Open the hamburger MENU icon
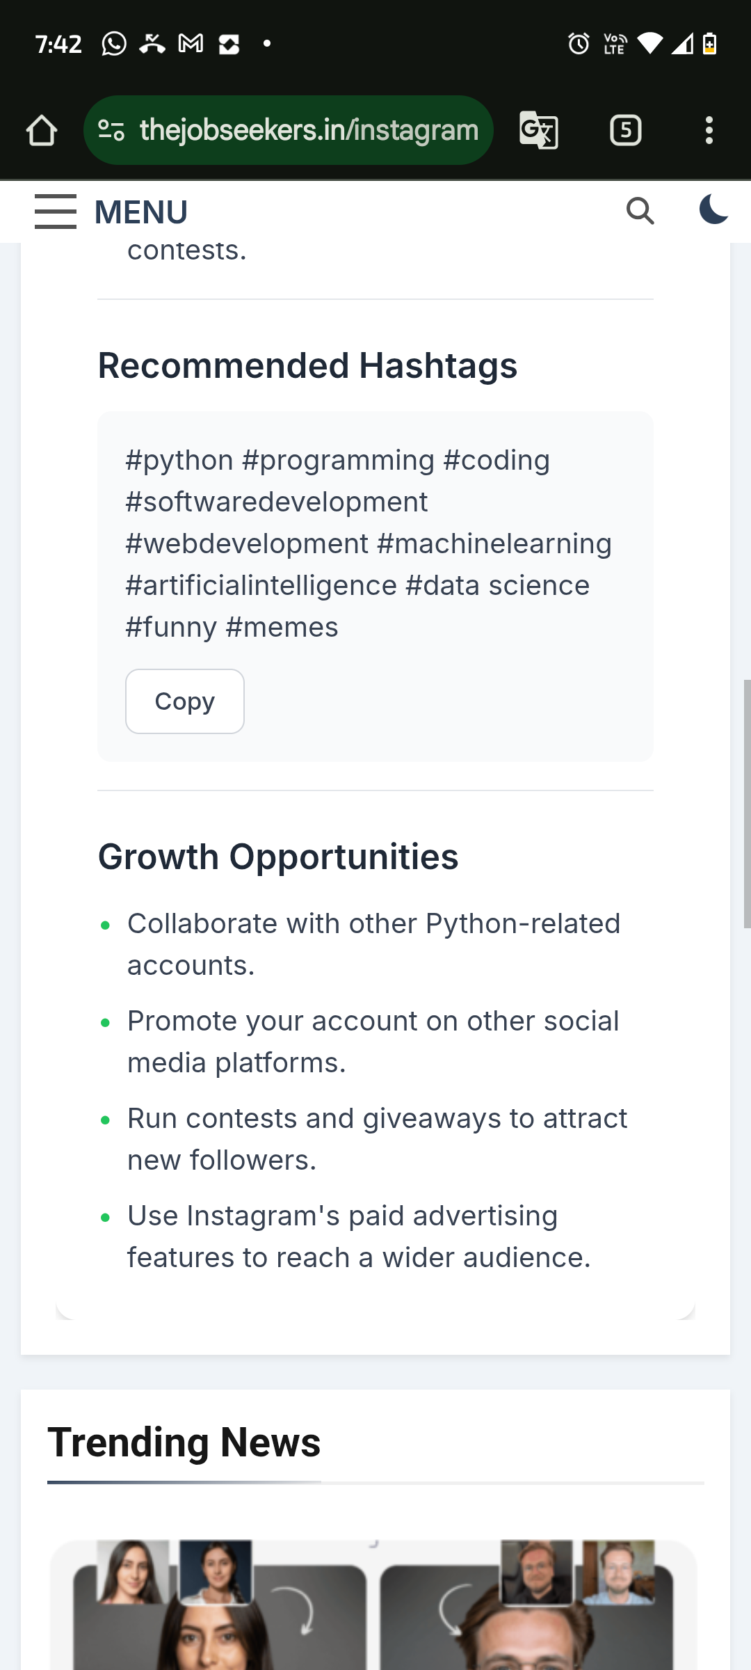Image resolution: width=751 pixels, height=1670 pixels. coord(56,212)
